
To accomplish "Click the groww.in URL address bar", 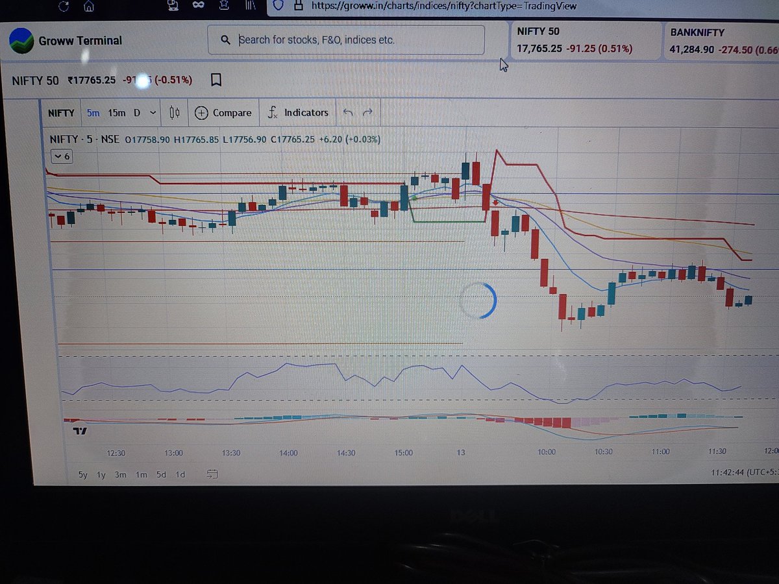I will click(443, 6).
